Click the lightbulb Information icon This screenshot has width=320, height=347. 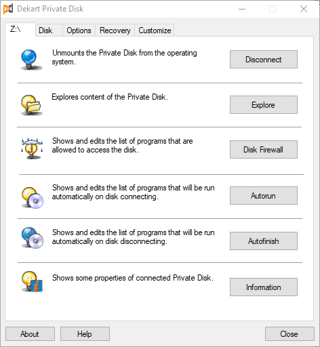(x=32, y=281)
